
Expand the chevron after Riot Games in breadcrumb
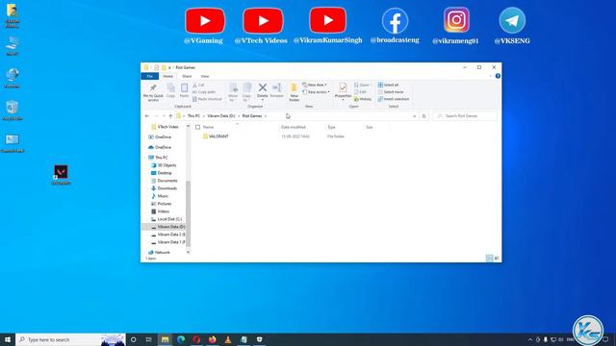point(266,116)
